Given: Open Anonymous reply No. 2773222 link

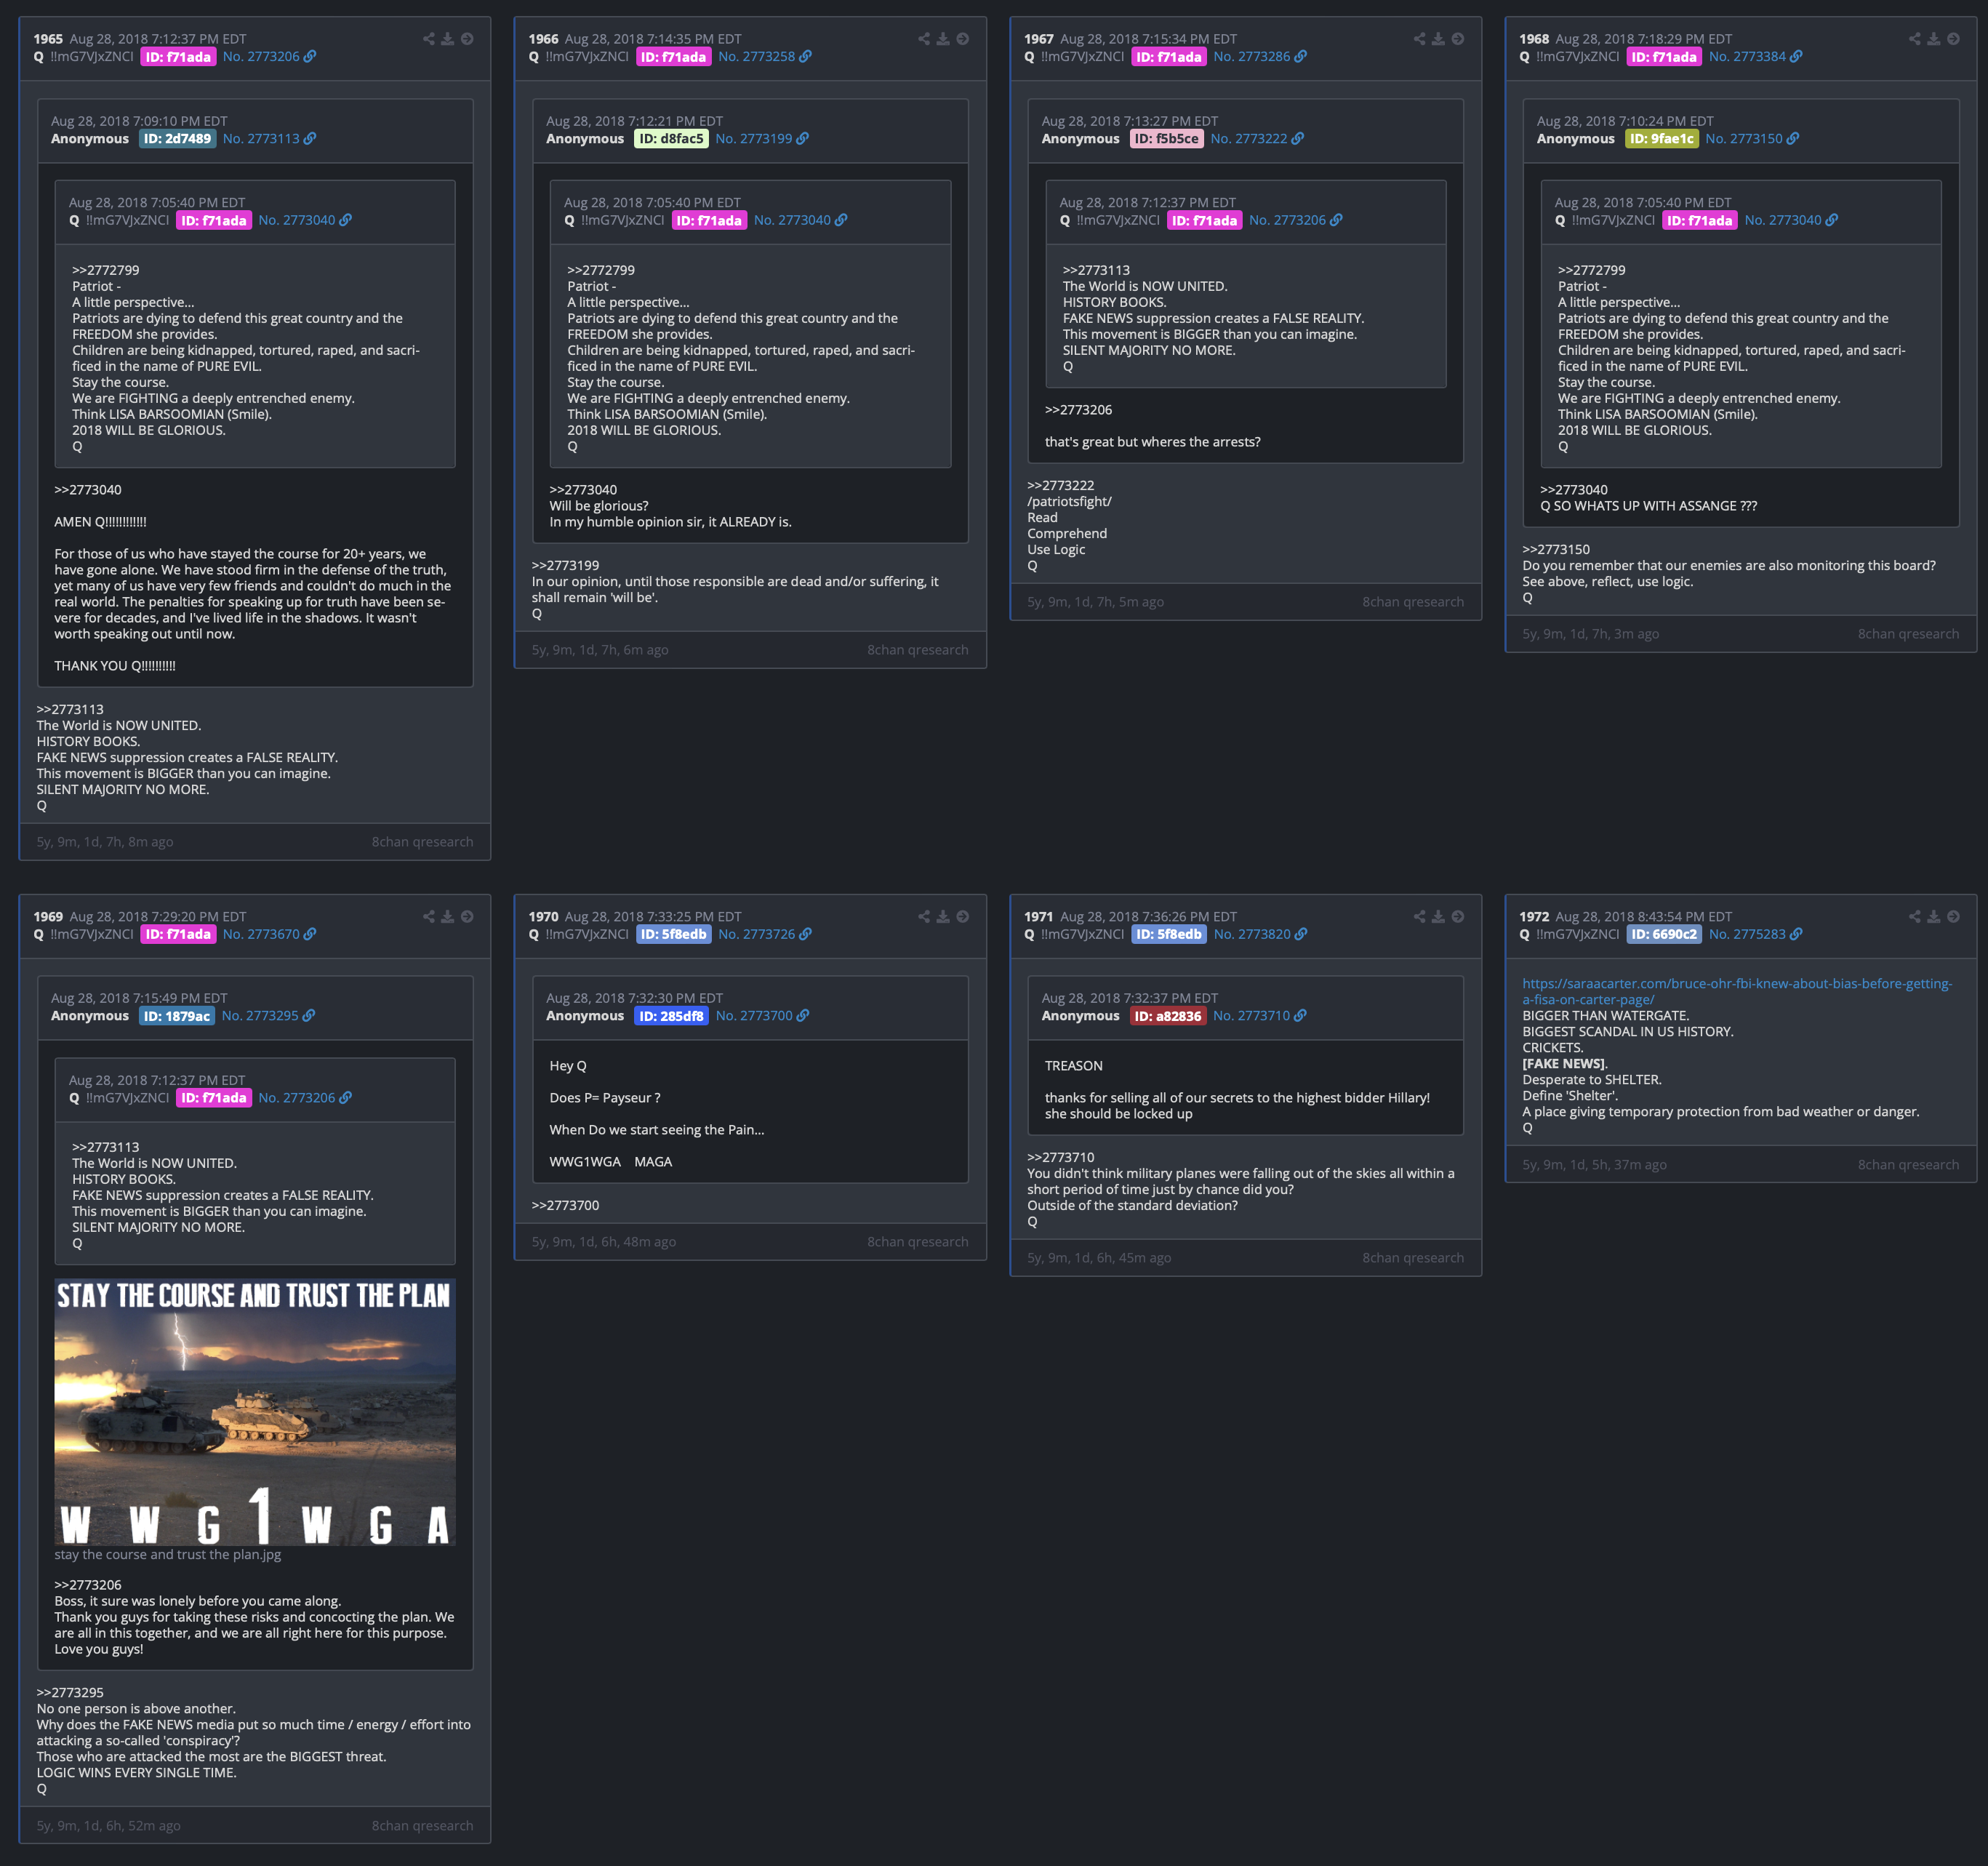Looking at the screenshot, I should pos(1257,139).
